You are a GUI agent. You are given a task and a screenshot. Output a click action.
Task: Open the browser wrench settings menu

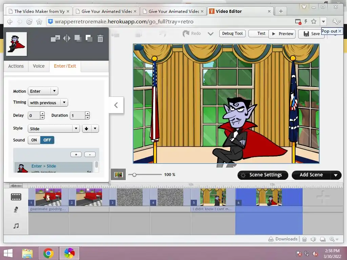click(336, 21)
